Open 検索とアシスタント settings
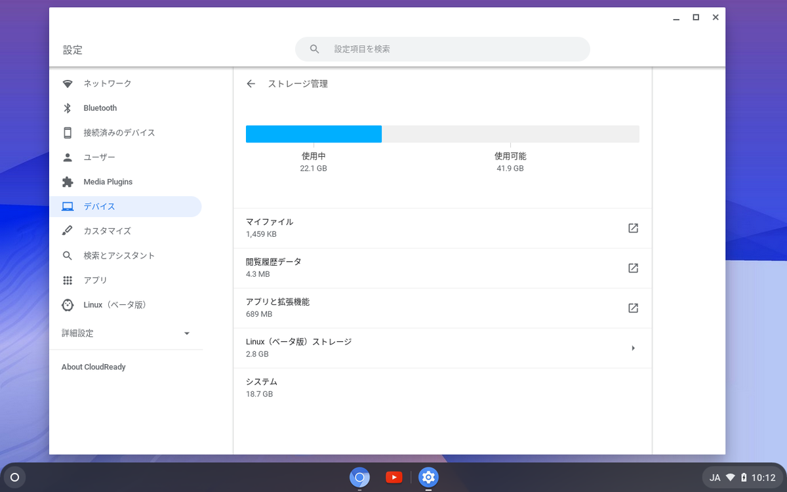This screenshot has width=787, height=492. [68, 255]
